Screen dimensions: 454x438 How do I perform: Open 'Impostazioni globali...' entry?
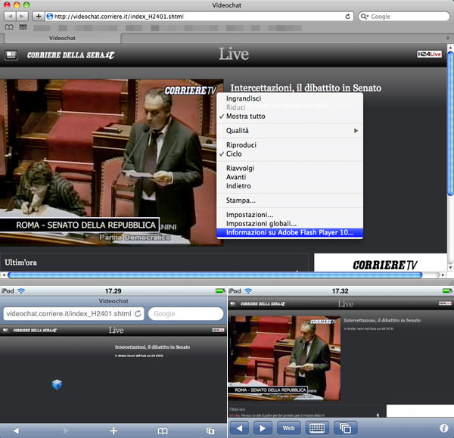pos(261,224)
